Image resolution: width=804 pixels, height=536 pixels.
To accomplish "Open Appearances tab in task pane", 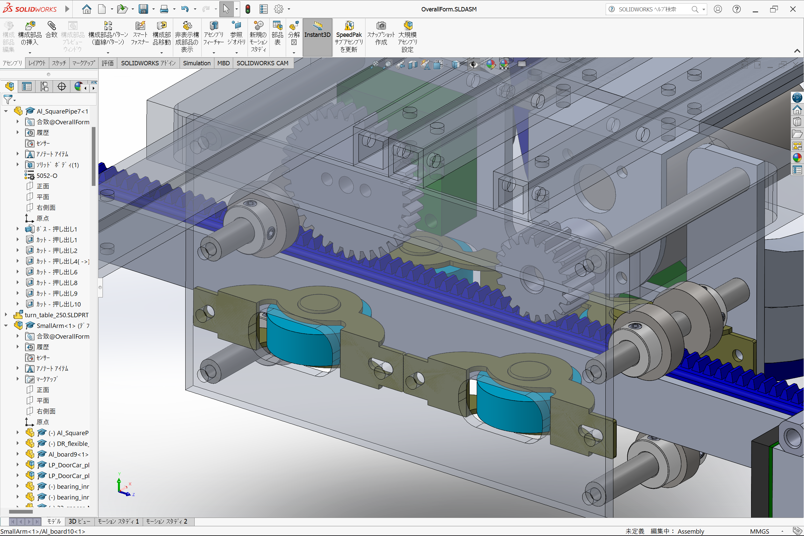I will click(x=797, y=157).
